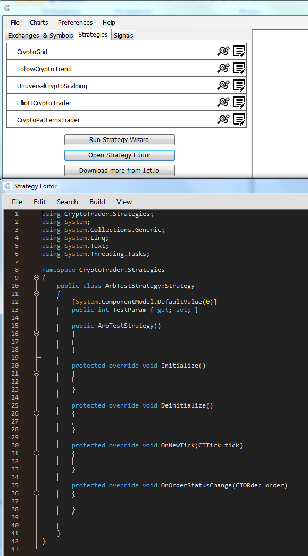The height and width of the screenshot is (556, 308).
Task: Collapse the Initialize method at line 21
Action: click(36, 374)
